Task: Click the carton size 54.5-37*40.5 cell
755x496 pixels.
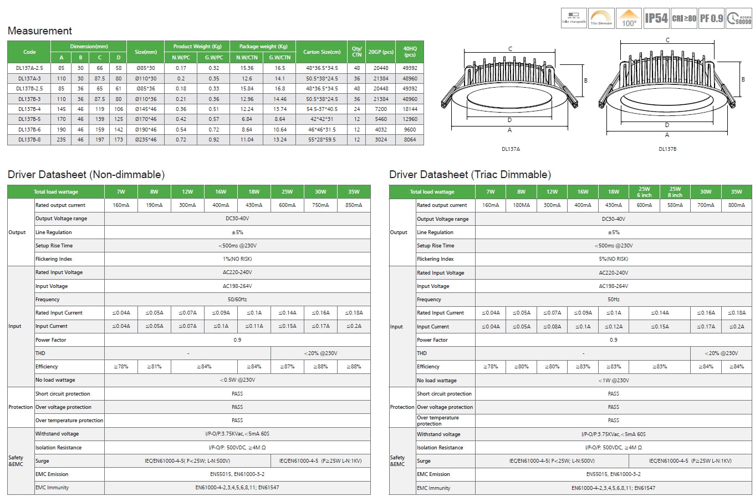Action: (322, 109)
